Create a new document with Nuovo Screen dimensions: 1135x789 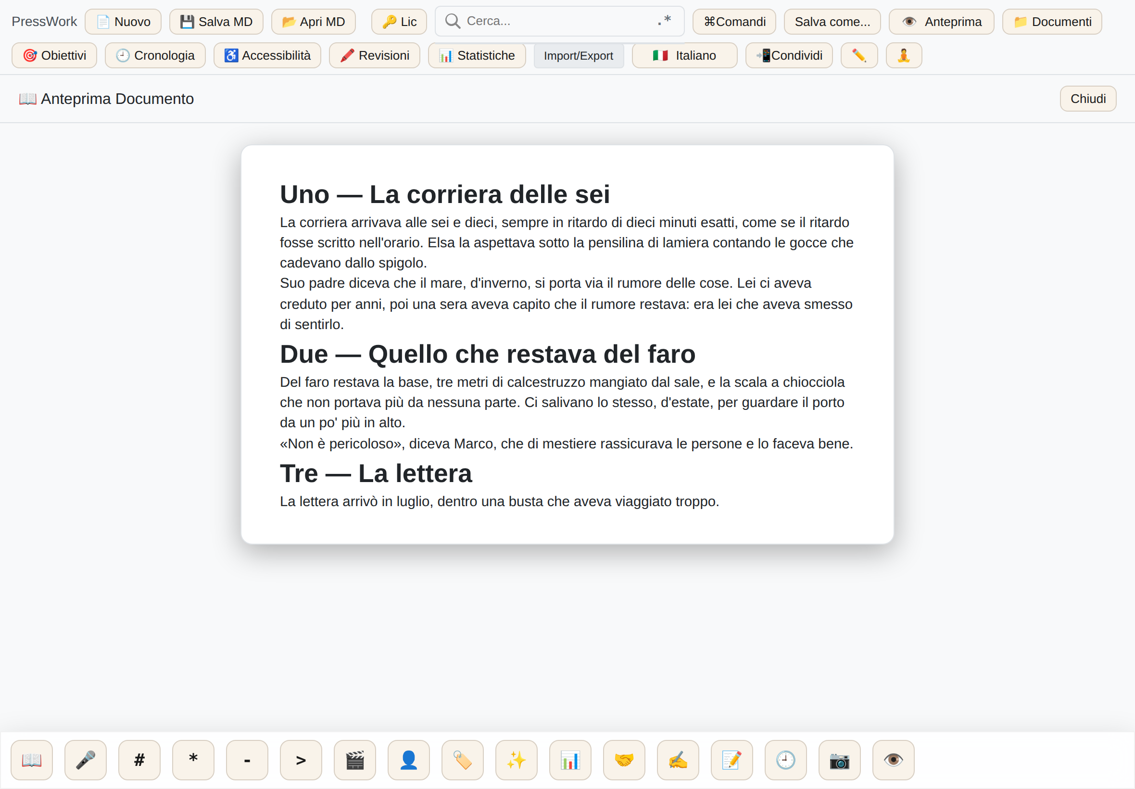click(x=123, y=22)
